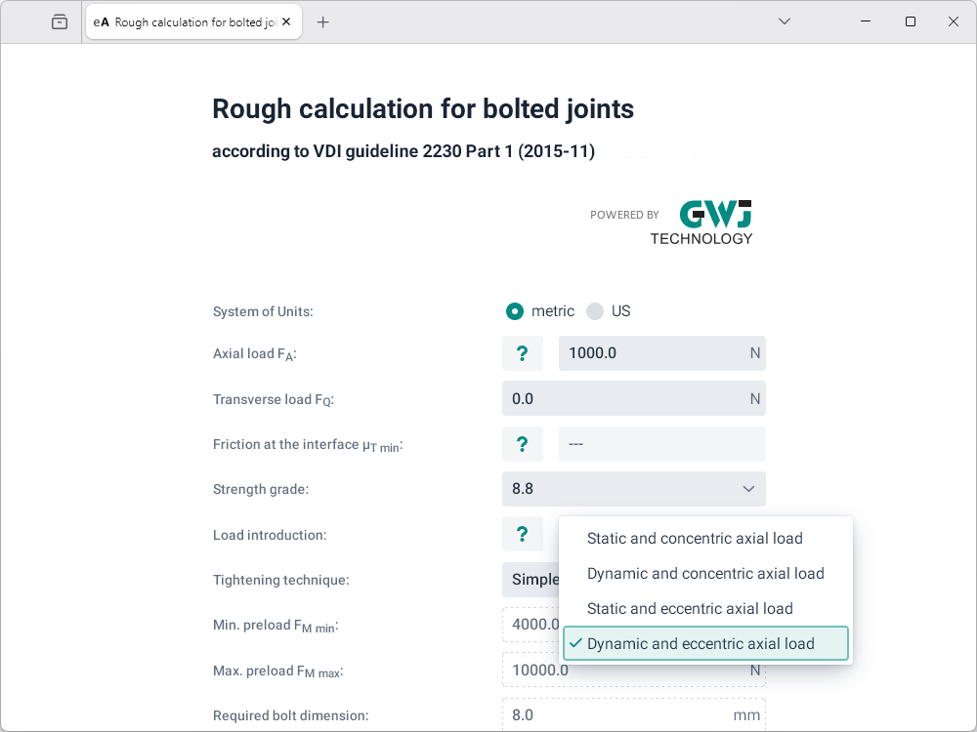Click the Axial load value field 1000.0
Screen dimensions: 977x732
(x=650, y=353)
